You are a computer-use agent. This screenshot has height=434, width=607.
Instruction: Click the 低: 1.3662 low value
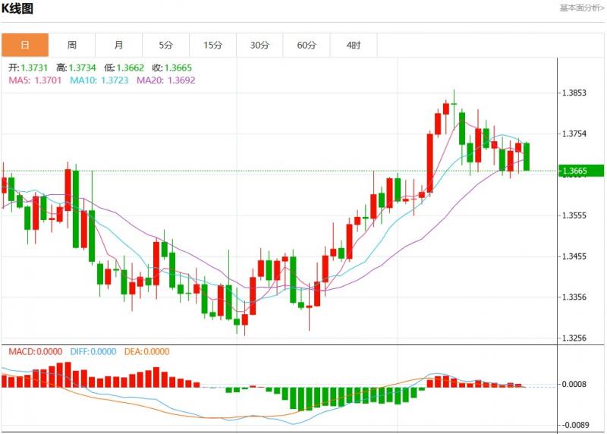(124, 68)
